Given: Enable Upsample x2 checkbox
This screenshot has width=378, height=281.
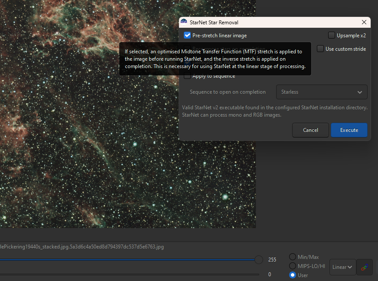Looking at the screenshot, I should click(x=332, y=35).
